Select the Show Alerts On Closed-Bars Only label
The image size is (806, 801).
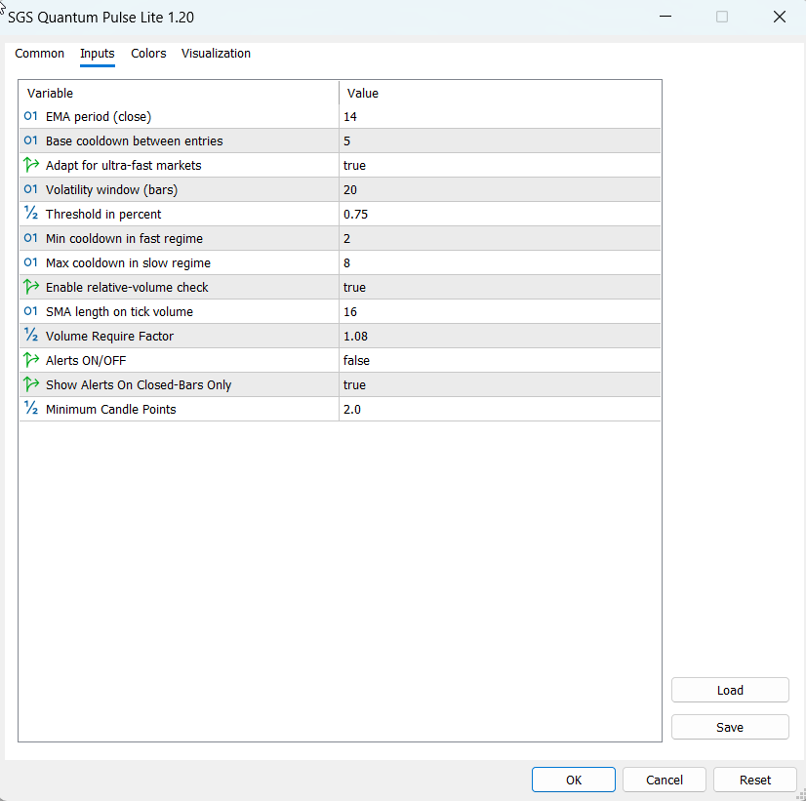click(x=139, y=384)
